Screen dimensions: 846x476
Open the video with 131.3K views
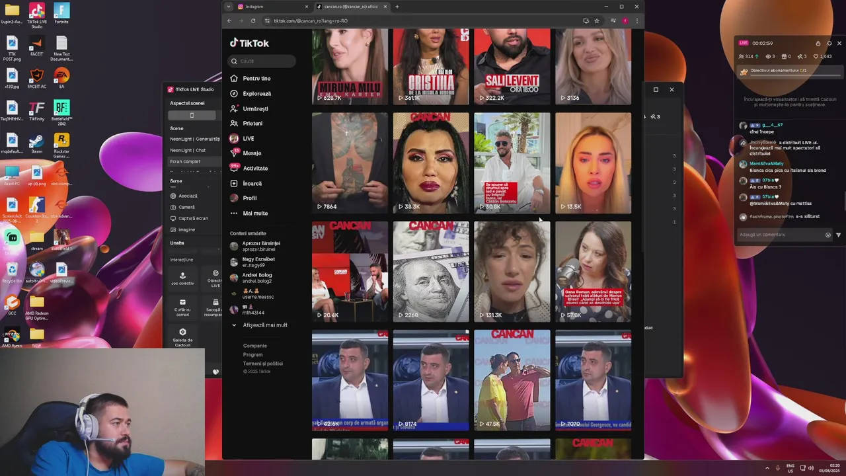click(512, 271)
